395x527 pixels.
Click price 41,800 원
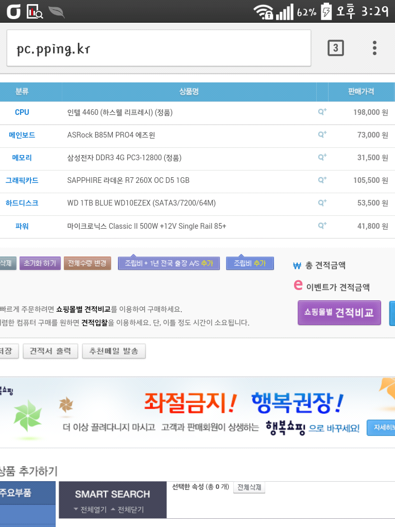(x=372, y=226)
